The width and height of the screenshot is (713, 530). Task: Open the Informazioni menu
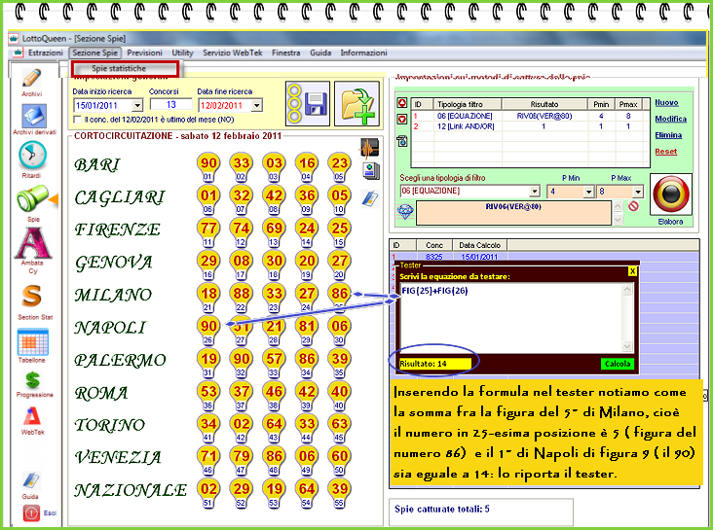[x=363, y=53]
